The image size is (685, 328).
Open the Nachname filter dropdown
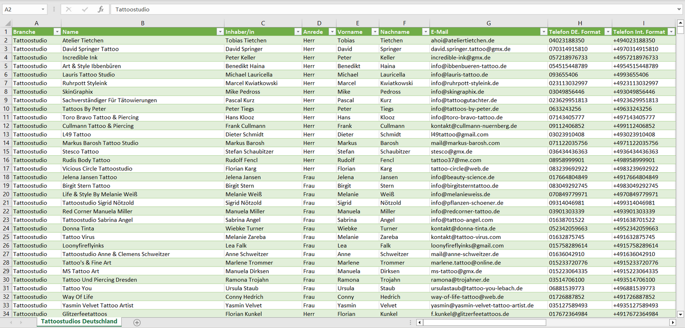pos(425,32)
